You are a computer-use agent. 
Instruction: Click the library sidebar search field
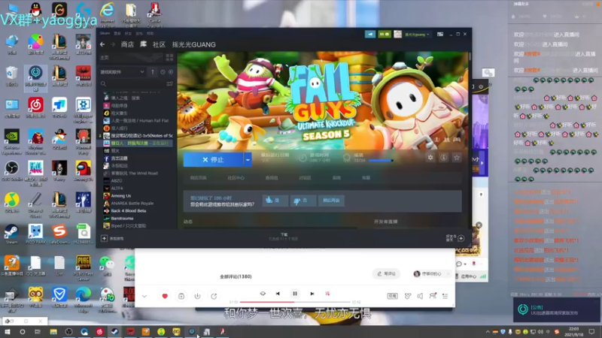(132, 83)
